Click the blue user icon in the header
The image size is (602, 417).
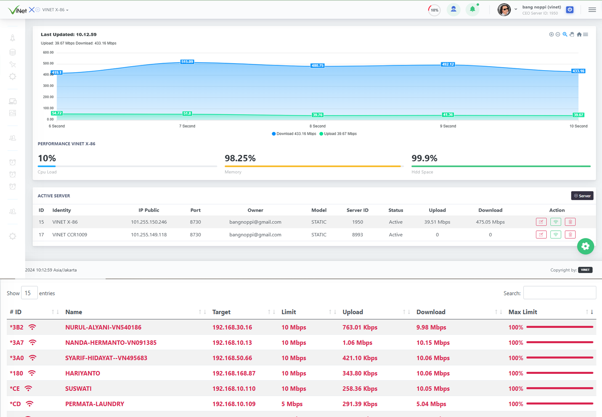[x=454, y=9]
